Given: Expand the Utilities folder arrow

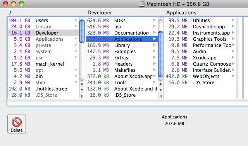Looking at the screenshot, I should tap(233, 20).
